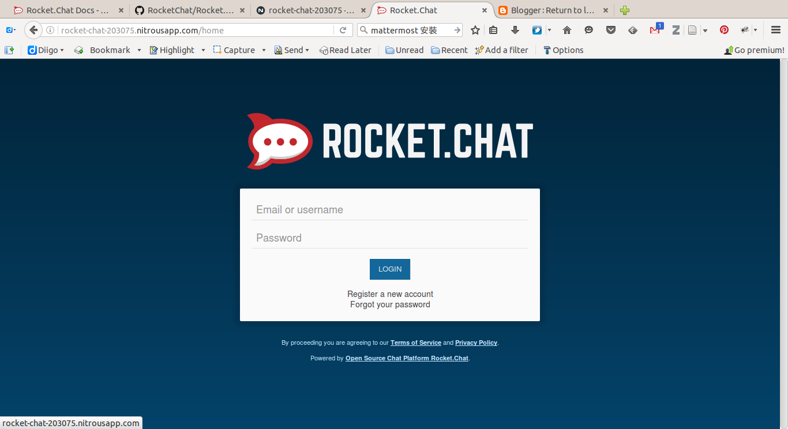This screenshot has width=788, height=429.
Task: Go to the browser home page icon
Action: click(x=567, y=31)
